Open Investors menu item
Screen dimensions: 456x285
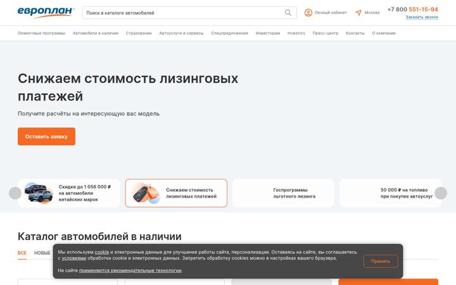296,33
